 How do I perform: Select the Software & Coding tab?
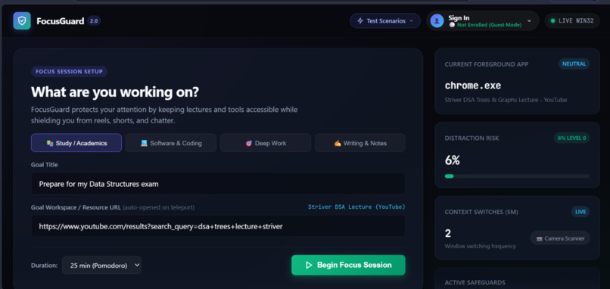(171, 143)
